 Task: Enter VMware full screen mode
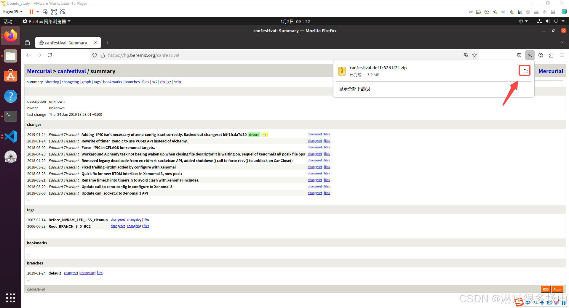pos(54,12)
